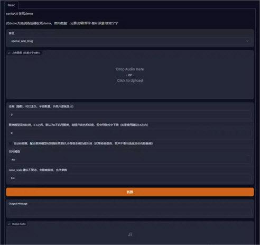This screenshot has width=260, height=245.
Task: Focus the slice threshold field showing -40
Action: pos(130,160)
